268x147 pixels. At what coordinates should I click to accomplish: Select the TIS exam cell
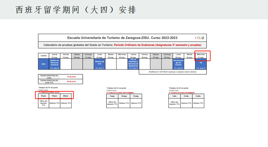[x=201, y=64]
